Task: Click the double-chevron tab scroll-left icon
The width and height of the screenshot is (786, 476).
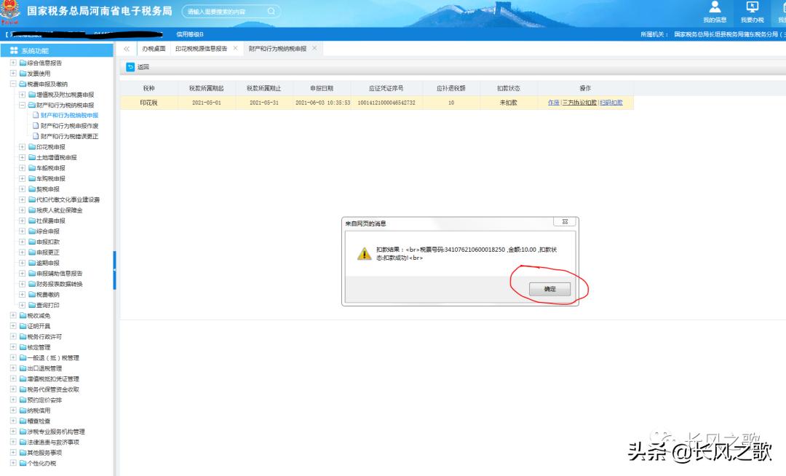Action: tap(127, 49)
